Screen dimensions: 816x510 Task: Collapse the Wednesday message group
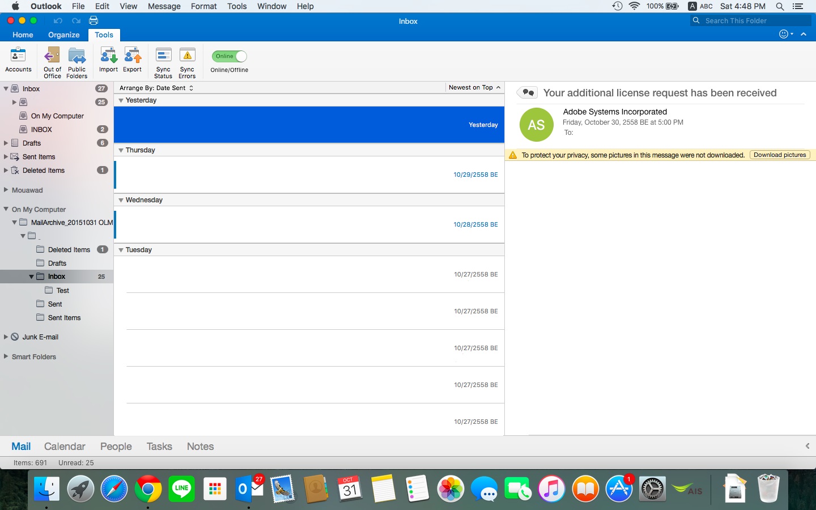pyautogui.click(x=121, y=200)
